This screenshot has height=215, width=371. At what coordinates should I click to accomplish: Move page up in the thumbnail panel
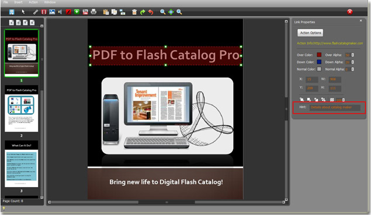(x=25, y=22)
